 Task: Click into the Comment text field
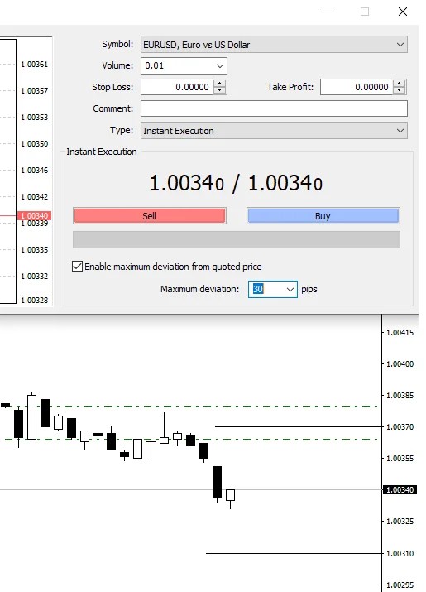point(274,108)
